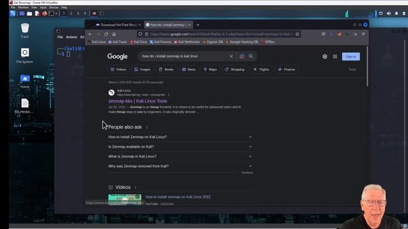Open the file manager icon in Kali panel
This screenshot has width=408, height=229.
(x=29, y=13)
